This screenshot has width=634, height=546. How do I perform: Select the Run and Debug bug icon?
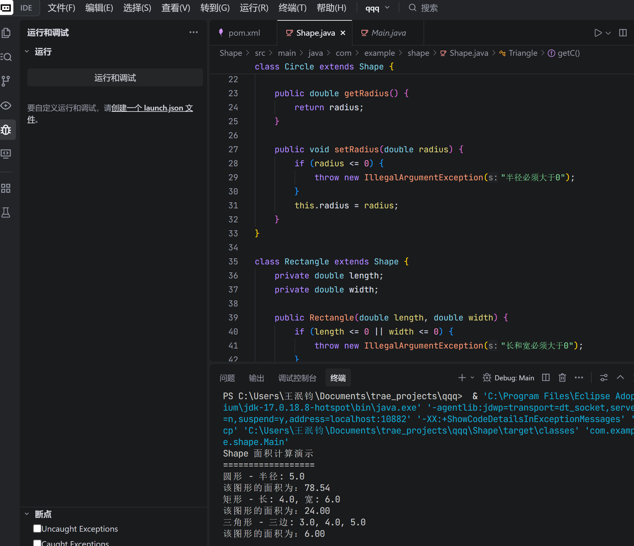pyautogui.click(x=6, y=130)
